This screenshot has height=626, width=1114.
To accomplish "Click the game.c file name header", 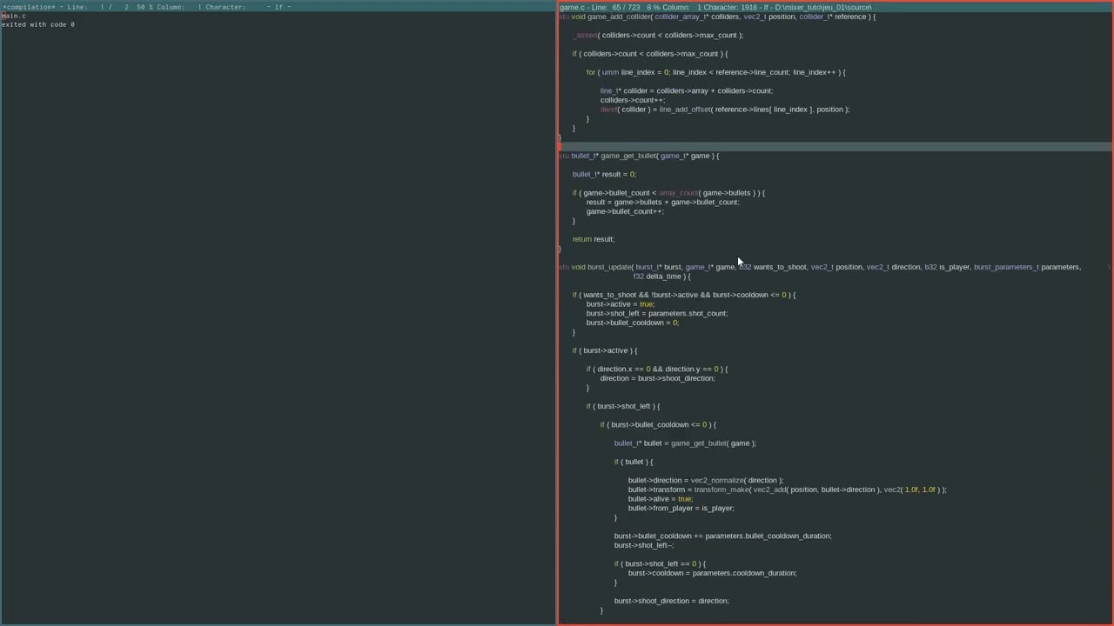I will [x=571, y=7].
